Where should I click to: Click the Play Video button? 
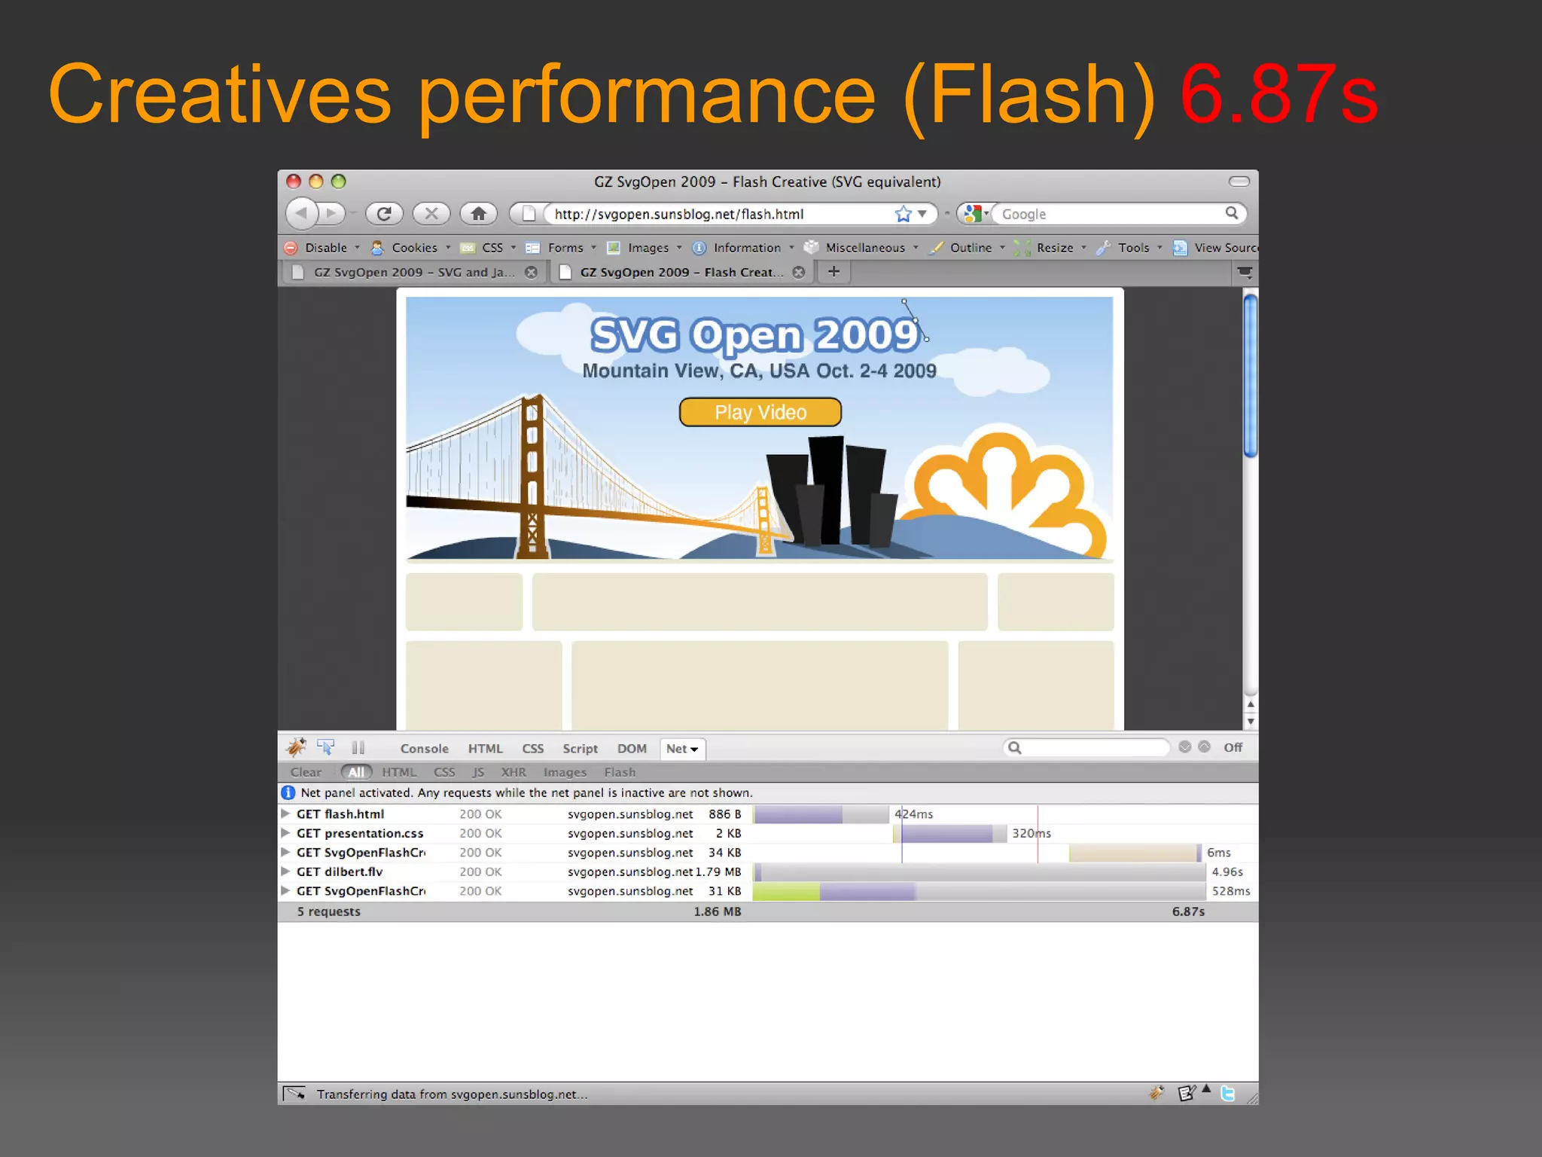[x=760, y=412]
